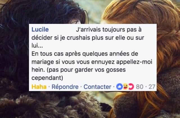Open the 80 reactions count

tap(139, 87)
